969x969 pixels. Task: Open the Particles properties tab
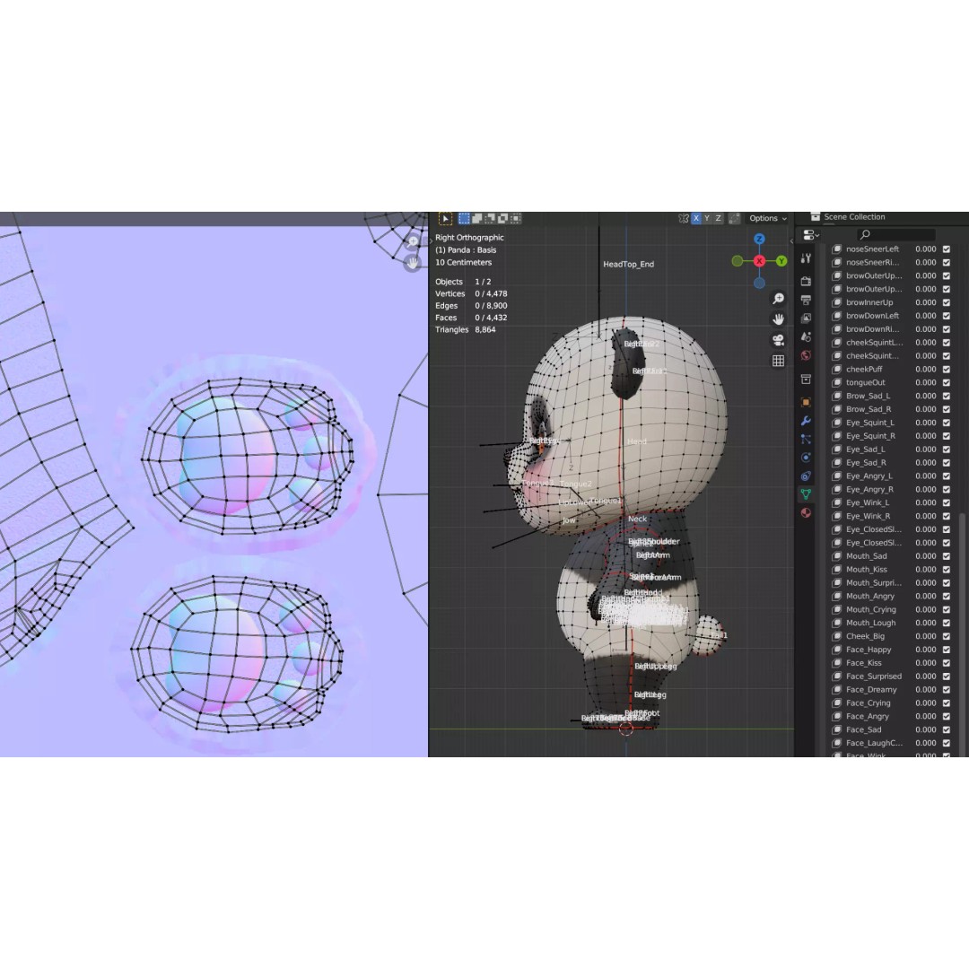pyautogui.click(x=806, y=440)
